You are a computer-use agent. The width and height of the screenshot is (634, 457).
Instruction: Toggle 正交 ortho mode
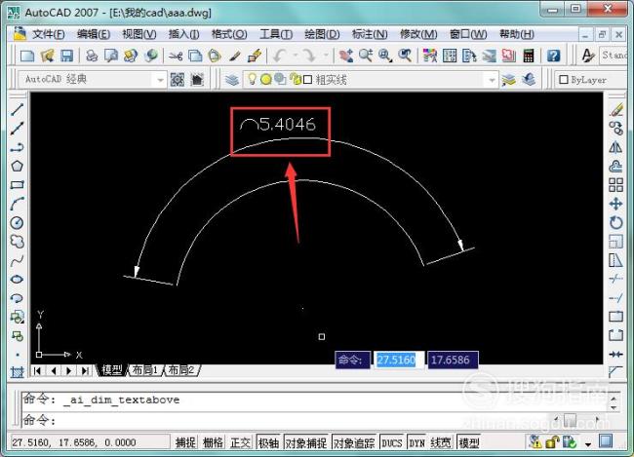coord(240,442)
